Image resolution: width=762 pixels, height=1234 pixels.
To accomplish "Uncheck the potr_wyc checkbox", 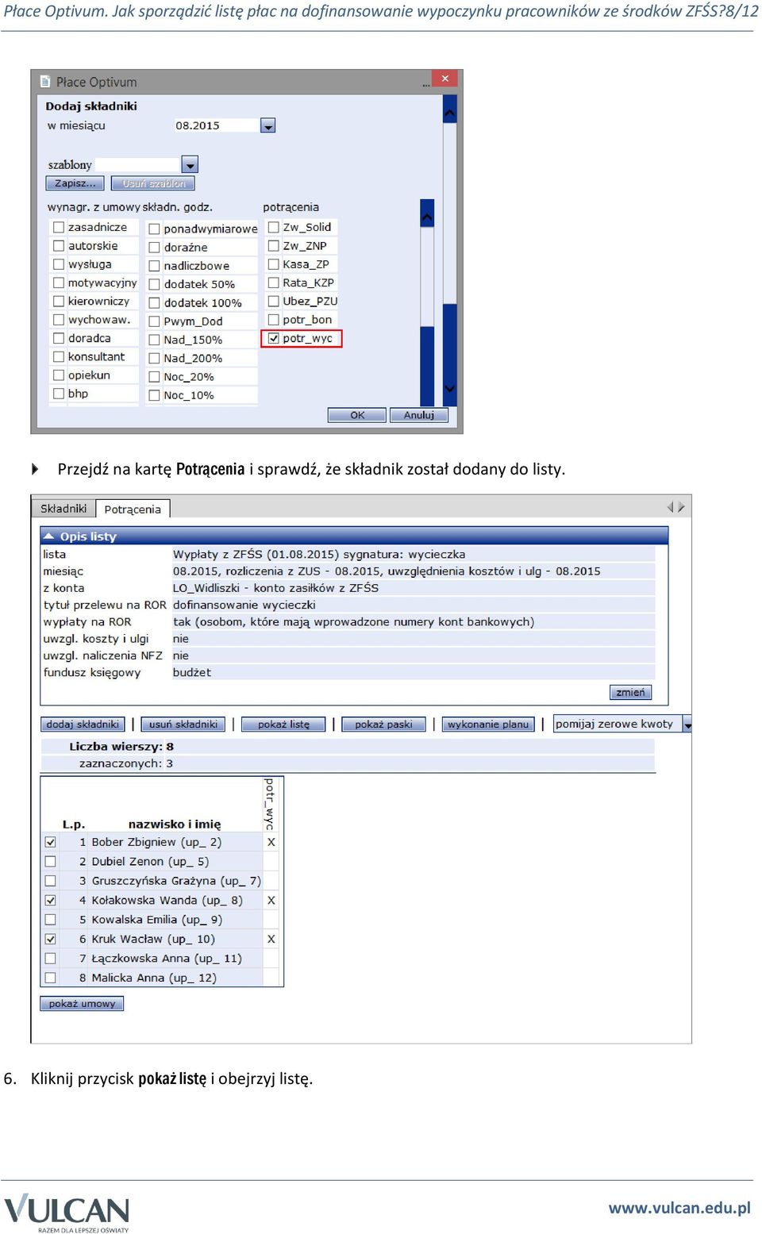I will tap(274, 338).
